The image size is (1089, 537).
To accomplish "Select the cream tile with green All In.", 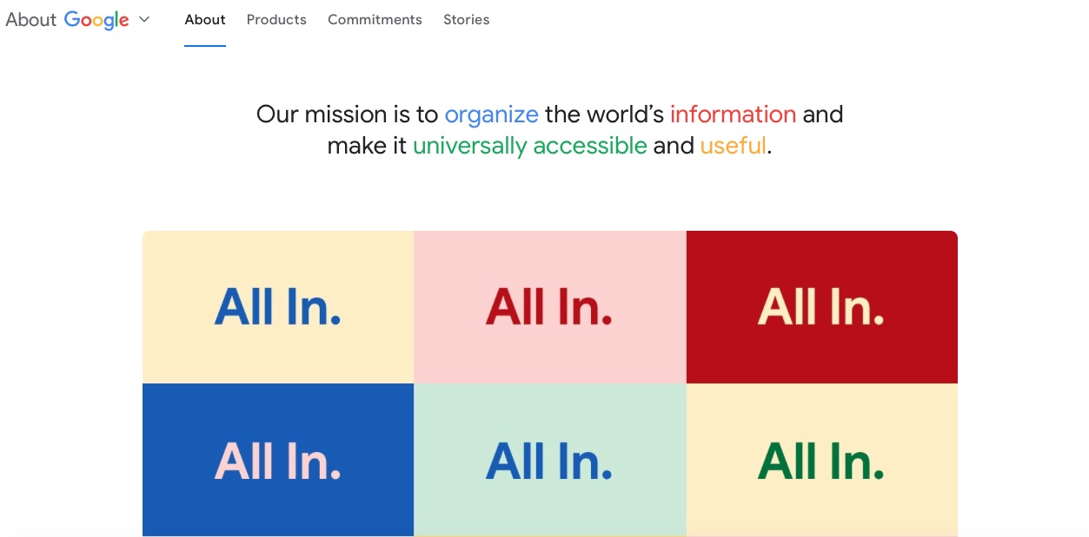I will (822, 460).
